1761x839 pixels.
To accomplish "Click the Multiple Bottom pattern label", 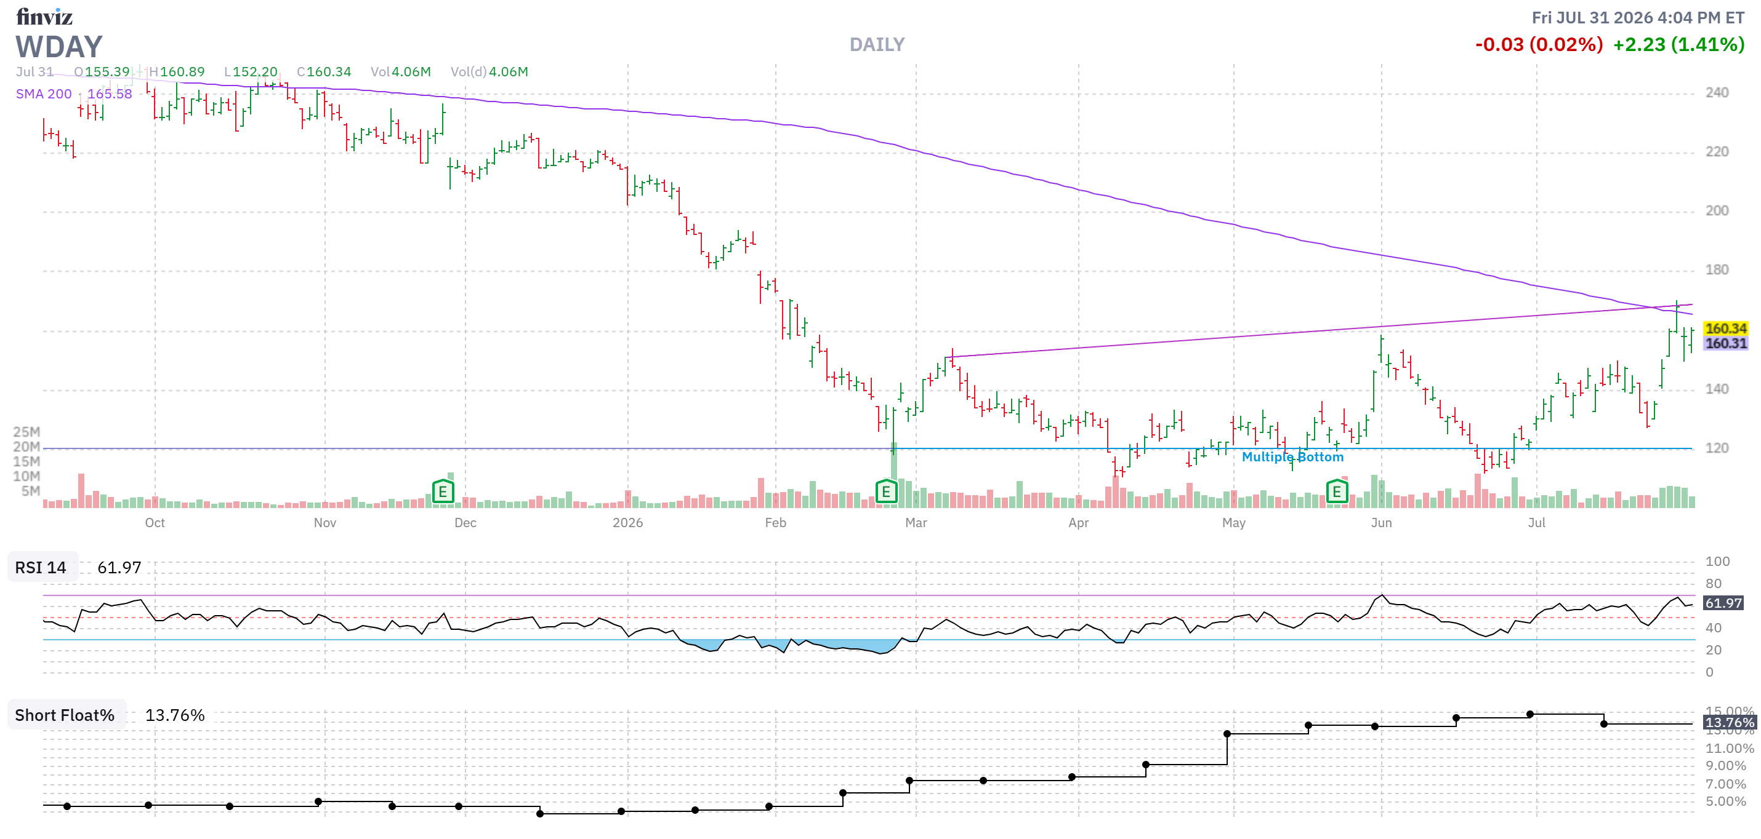I will [1292, 456].
